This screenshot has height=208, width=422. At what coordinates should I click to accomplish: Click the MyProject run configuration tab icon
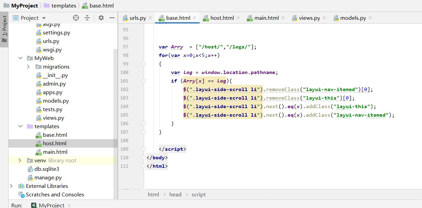(x=34, y=205)
